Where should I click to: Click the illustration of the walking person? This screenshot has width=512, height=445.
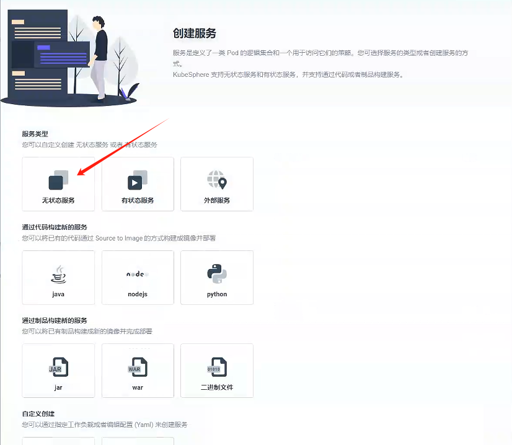point(99,58)
